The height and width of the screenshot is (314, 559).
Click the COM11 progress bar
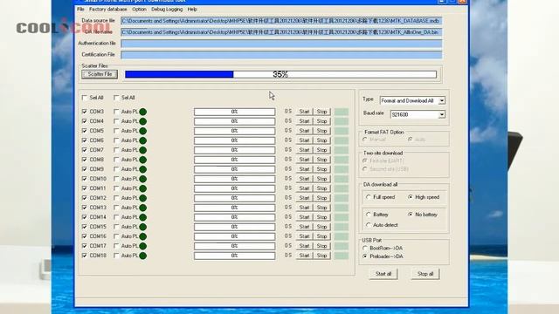click(235, 188)
